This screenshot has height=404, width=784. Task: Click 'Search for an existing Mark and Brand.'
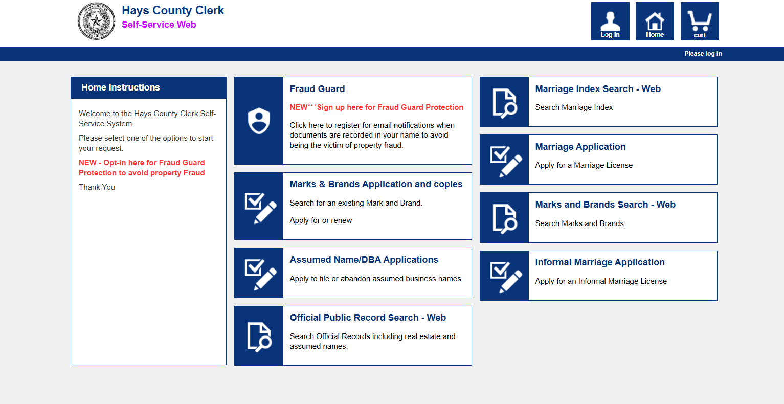356,203
